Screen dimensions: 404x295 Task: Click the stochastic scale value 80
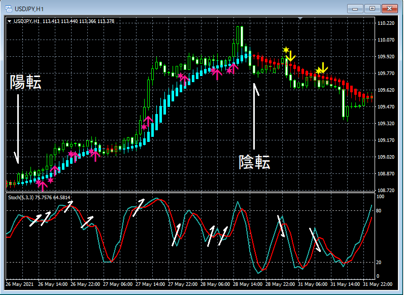click(x=379, y=211)
